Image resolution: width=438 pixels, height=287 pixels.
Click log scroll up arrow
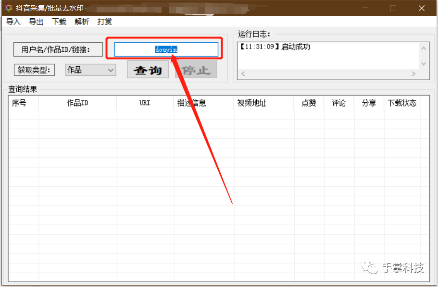[424, 48]
